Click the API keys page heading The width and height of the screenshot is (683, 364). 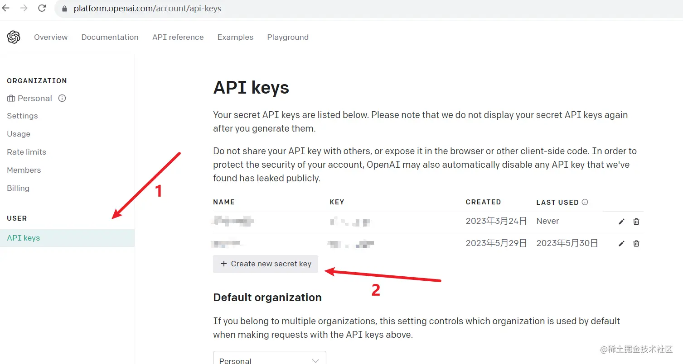pyautogui.click(x=251, y=87)
